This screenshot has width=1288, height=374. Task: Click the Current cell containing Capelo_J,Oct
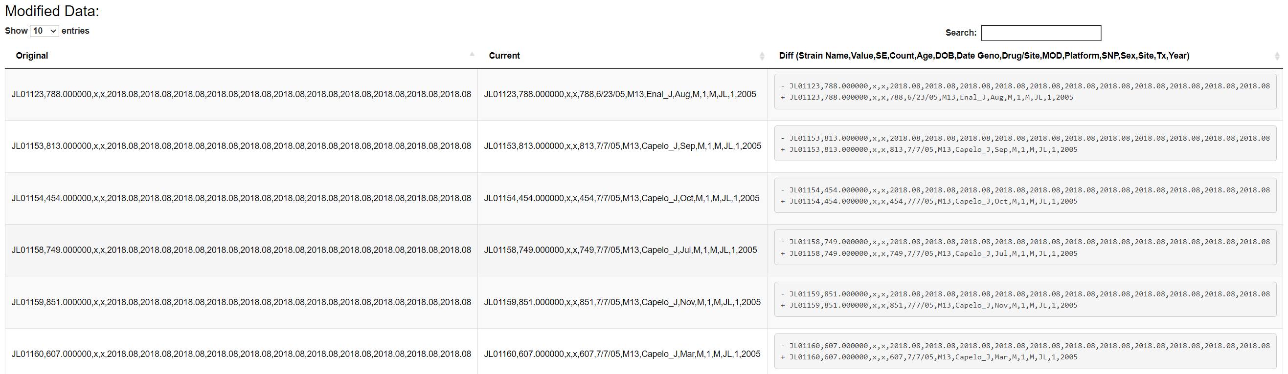coord(622,198)
